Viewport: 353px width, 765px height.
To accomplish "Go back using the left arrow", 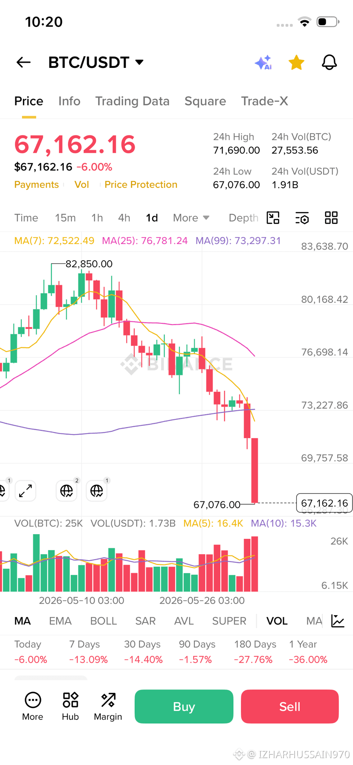I will tap(23, 62).
